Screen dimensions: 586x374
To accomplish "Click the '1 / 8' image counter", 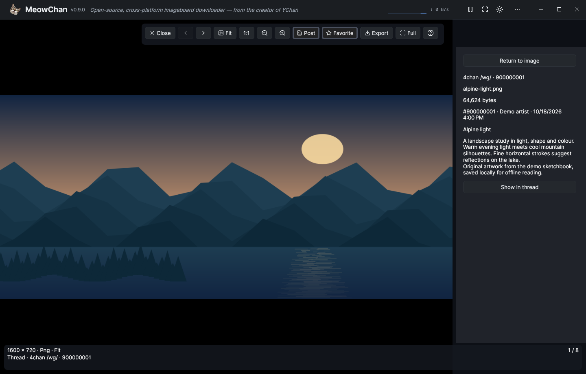I will 573,350.
